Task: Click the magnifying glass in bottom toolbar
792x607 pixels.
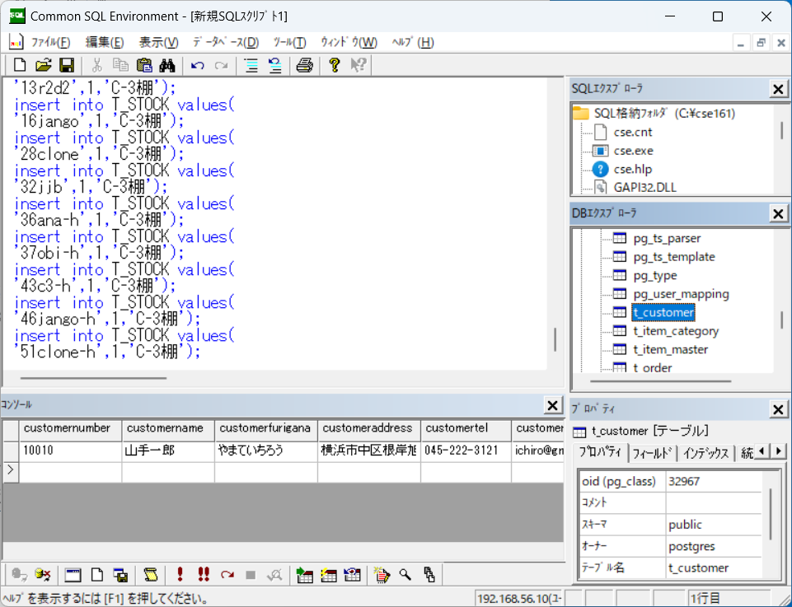Action: pos(405,574)
